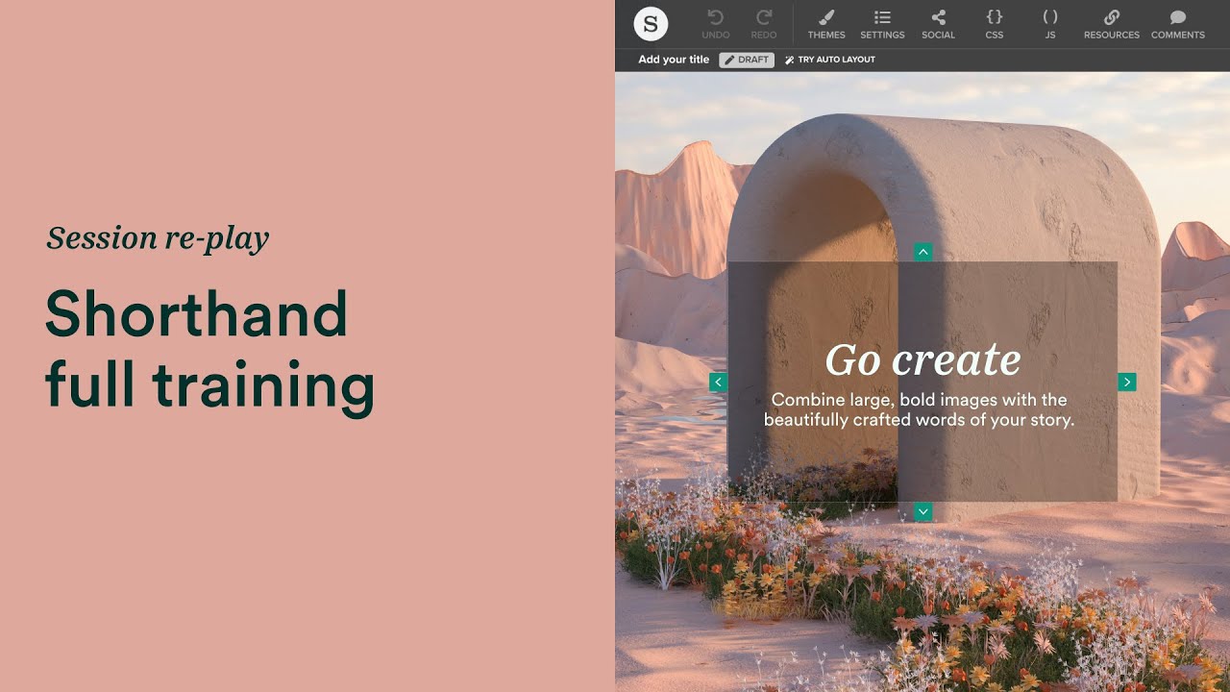Viewport: 1230px width, 692px height.
Task: Move text box up with arrow
Action: (922, 252)
